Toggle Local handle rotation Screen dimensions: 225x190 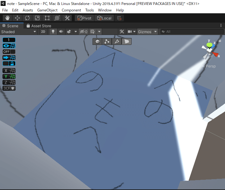click(104, 18)
